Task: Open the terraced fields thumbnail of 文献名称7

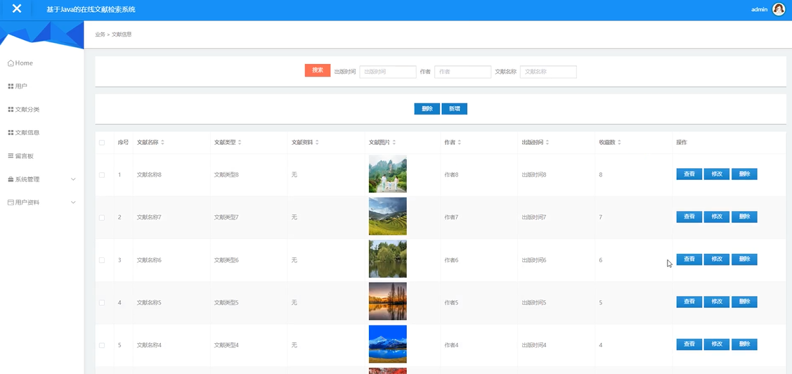Action: click(x=387, y=217)
